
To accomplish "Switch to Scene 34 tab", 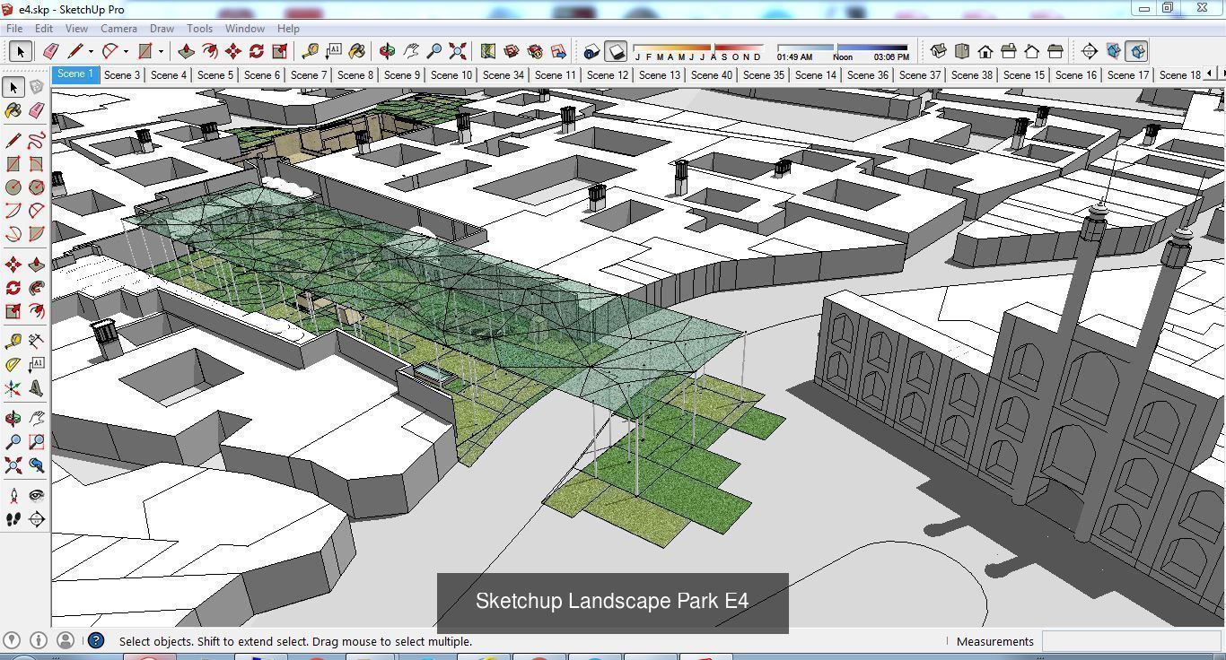I will [x=504, y=74].
